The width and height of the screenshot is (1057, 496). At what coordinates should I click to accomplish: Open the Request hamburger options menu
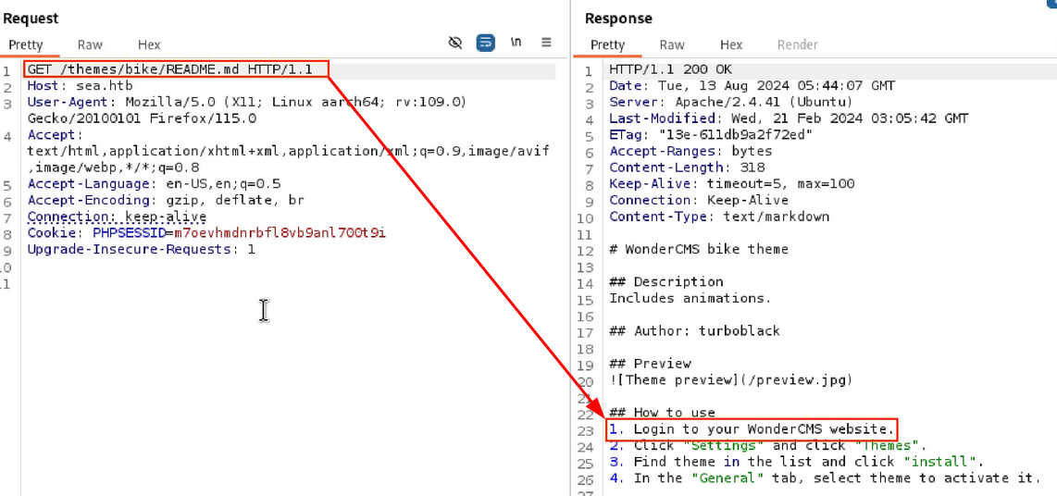[x=546, y=43]
